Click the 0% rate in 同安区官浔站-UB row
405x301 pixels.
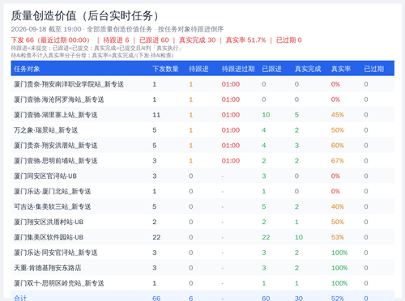335,176
